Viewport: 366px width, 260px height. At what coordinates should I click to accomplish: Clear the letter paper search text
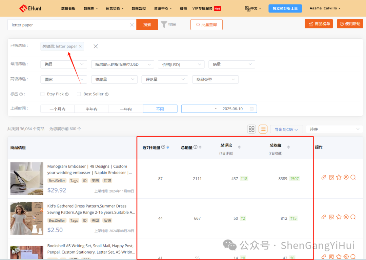[132, 25]
